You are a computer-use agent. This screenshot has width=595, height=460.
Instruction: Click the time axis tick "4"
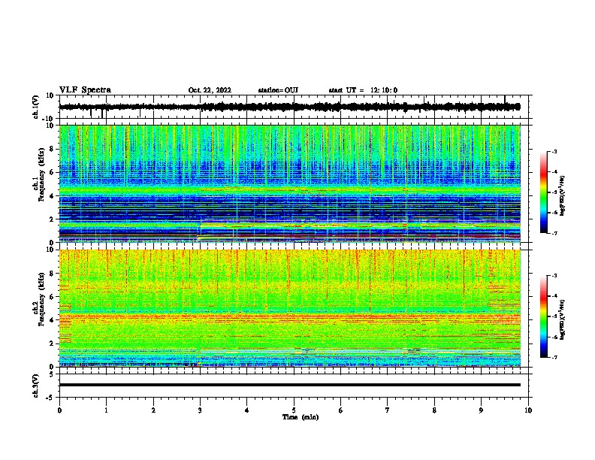pos(247,410)
